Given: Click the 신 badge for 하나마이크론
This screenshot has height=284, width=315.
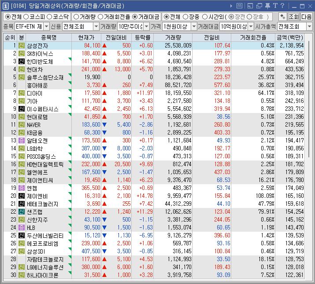Looking at the screenshot, I should click(x=22, y=275).
